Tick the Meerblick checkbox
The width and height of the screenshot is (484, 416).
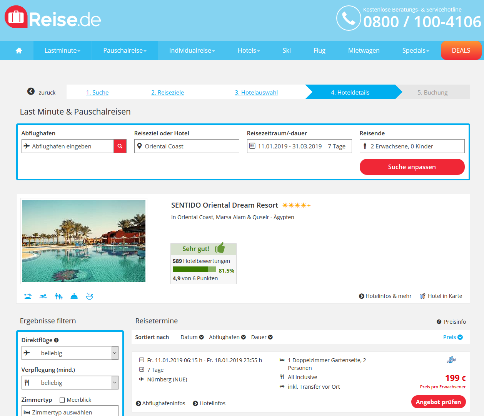click(x=62, y=400)
